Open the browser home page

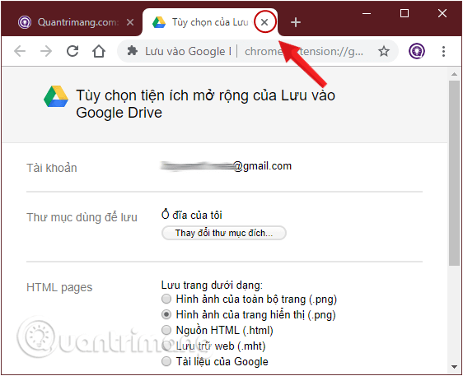point(99,51)
